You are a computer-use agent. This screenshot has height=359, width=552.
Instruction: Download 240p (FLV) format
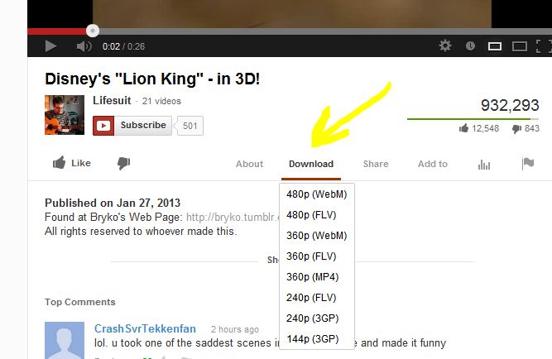[316, 298]
